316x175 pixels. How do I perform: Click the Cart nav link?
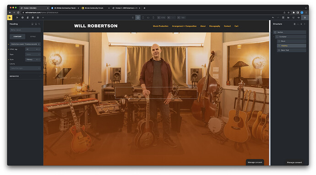coord(236,26)
